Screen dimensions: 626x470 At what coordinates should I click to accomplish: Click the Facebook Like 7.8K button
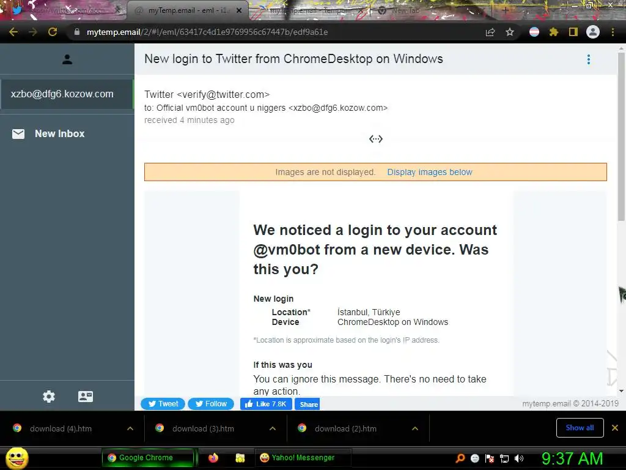[x=266, y=404]
